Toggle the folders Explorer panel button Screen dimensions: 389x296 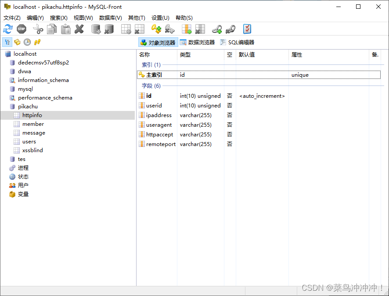17,42
